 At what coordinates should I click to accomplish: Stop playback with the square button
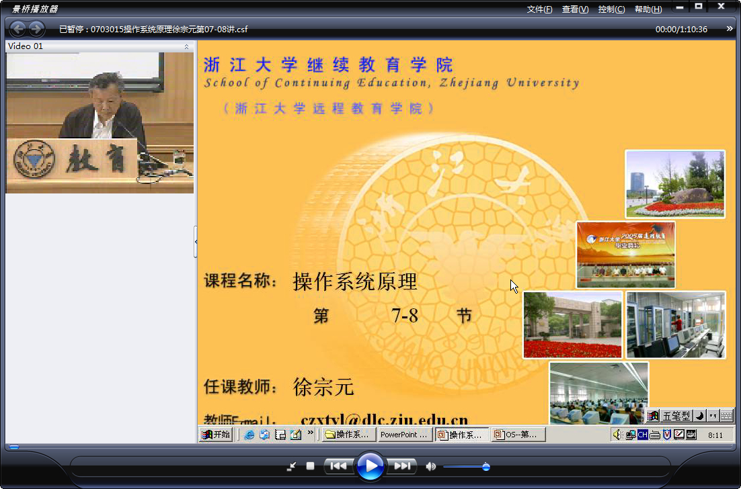[310, 466]
